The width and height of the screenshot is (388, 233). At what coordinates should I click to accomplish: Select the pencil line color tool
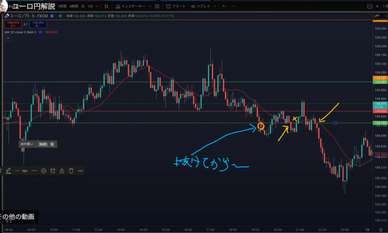coord(8,170)
